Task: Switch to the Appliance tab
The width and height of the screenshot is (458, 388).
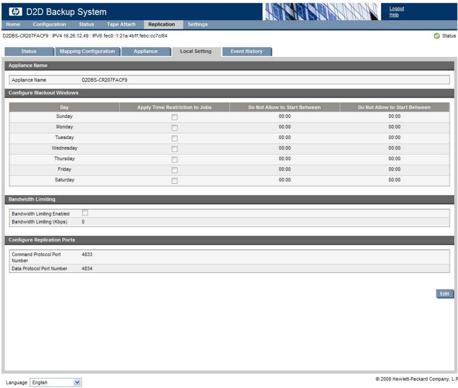Action: pos(146,52)
